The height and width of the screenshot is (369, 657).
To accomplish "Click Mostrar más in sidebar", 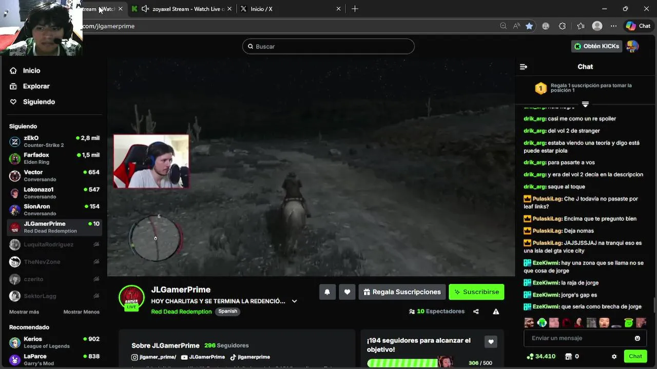I will [24, 312].
